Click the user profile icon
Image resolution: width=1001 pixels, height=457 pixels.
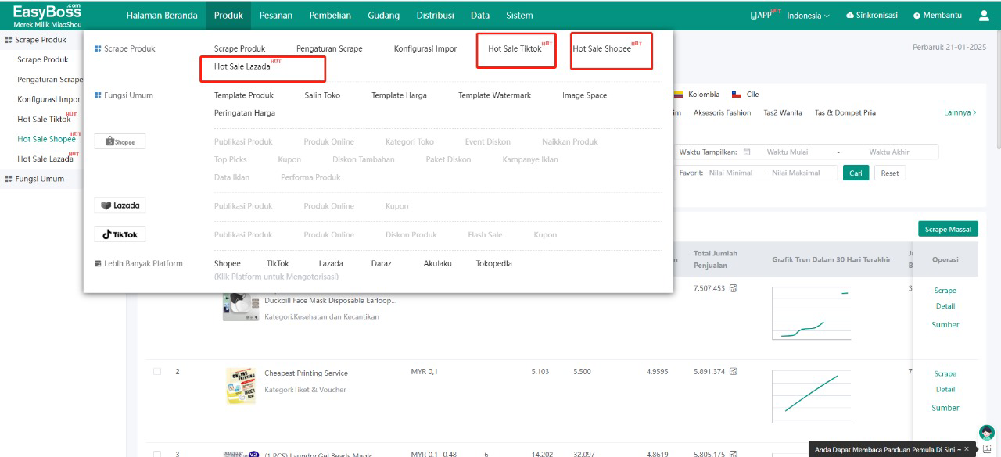point(983,16)
